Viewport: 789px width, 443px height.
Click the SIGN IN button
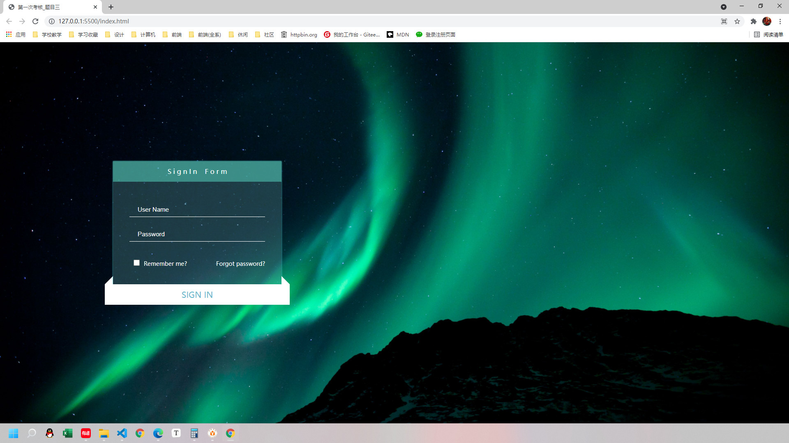197,295
